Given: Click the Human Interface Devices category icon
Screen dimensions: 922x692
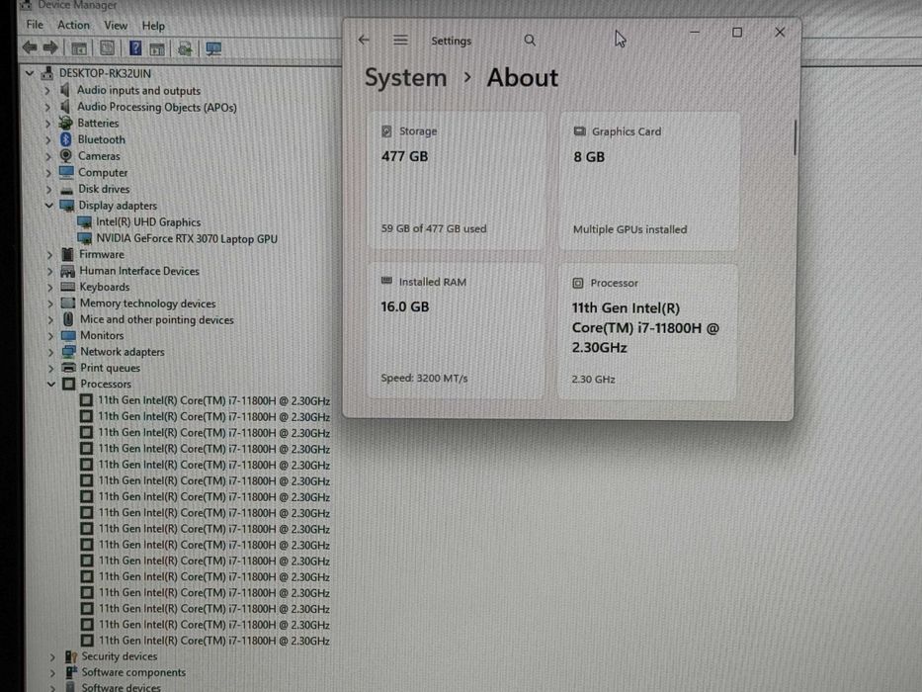Looking at the screenshot, I should 68,271.
